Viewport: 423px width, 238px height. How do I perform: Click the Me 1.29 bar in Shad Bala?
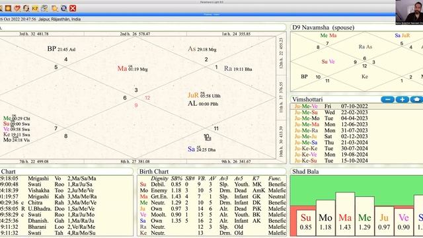pos(365,216)
